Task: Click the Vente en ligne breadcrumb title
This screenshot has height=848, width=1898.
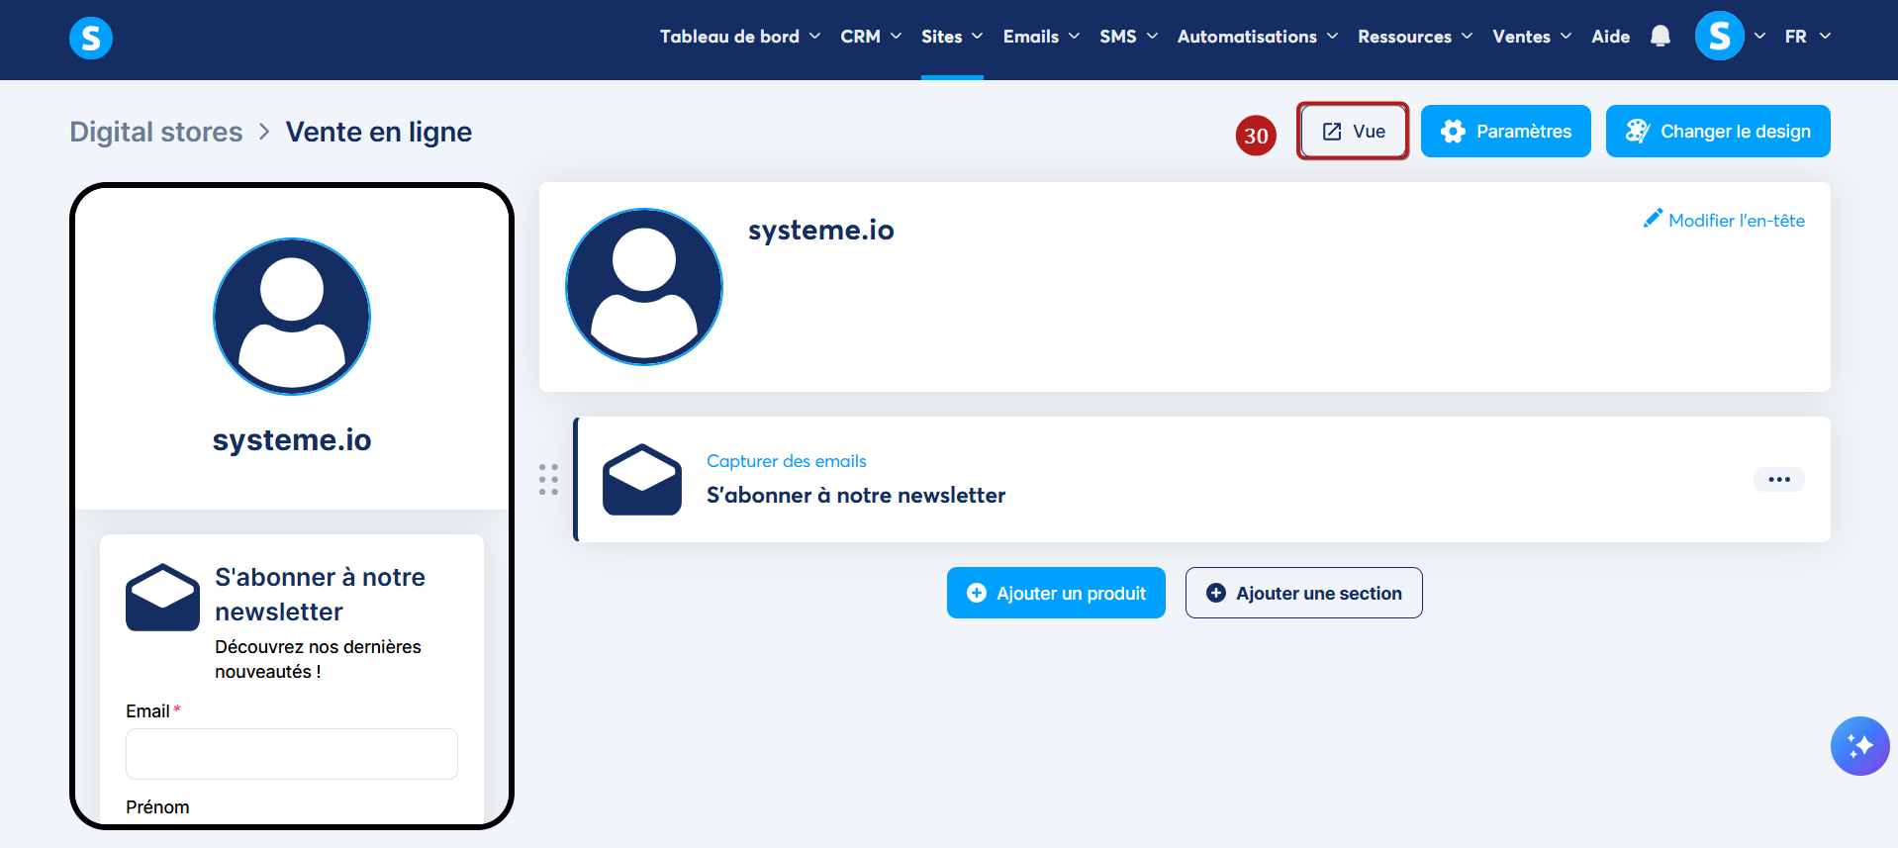Action: 379,132
